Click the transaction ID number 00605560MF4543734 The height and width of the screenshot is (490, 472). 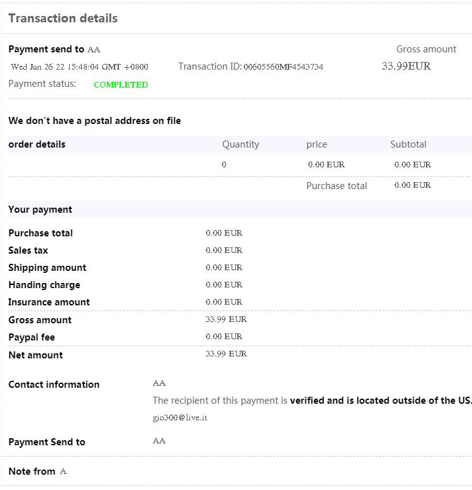[x=283, y=67]
